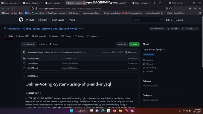This screenshot has height=114, width=203.
Task: Open Firefox from the taskbar
Action: coord(115,111)
